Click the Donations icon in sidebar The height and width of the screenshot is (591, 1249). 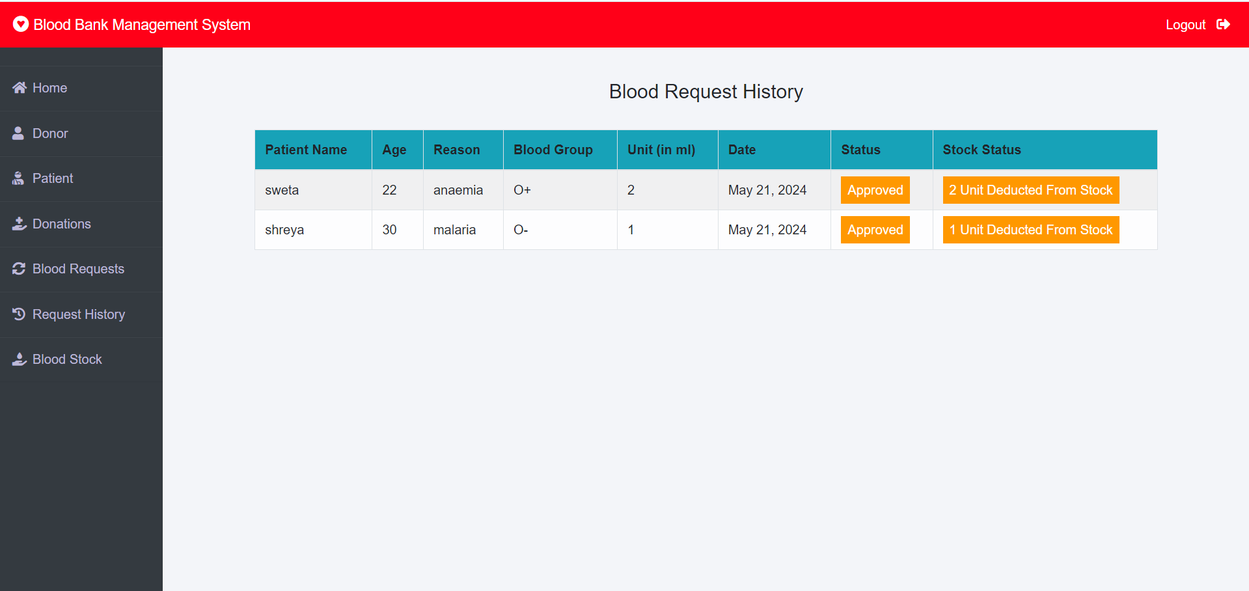[x=18, y=223]
